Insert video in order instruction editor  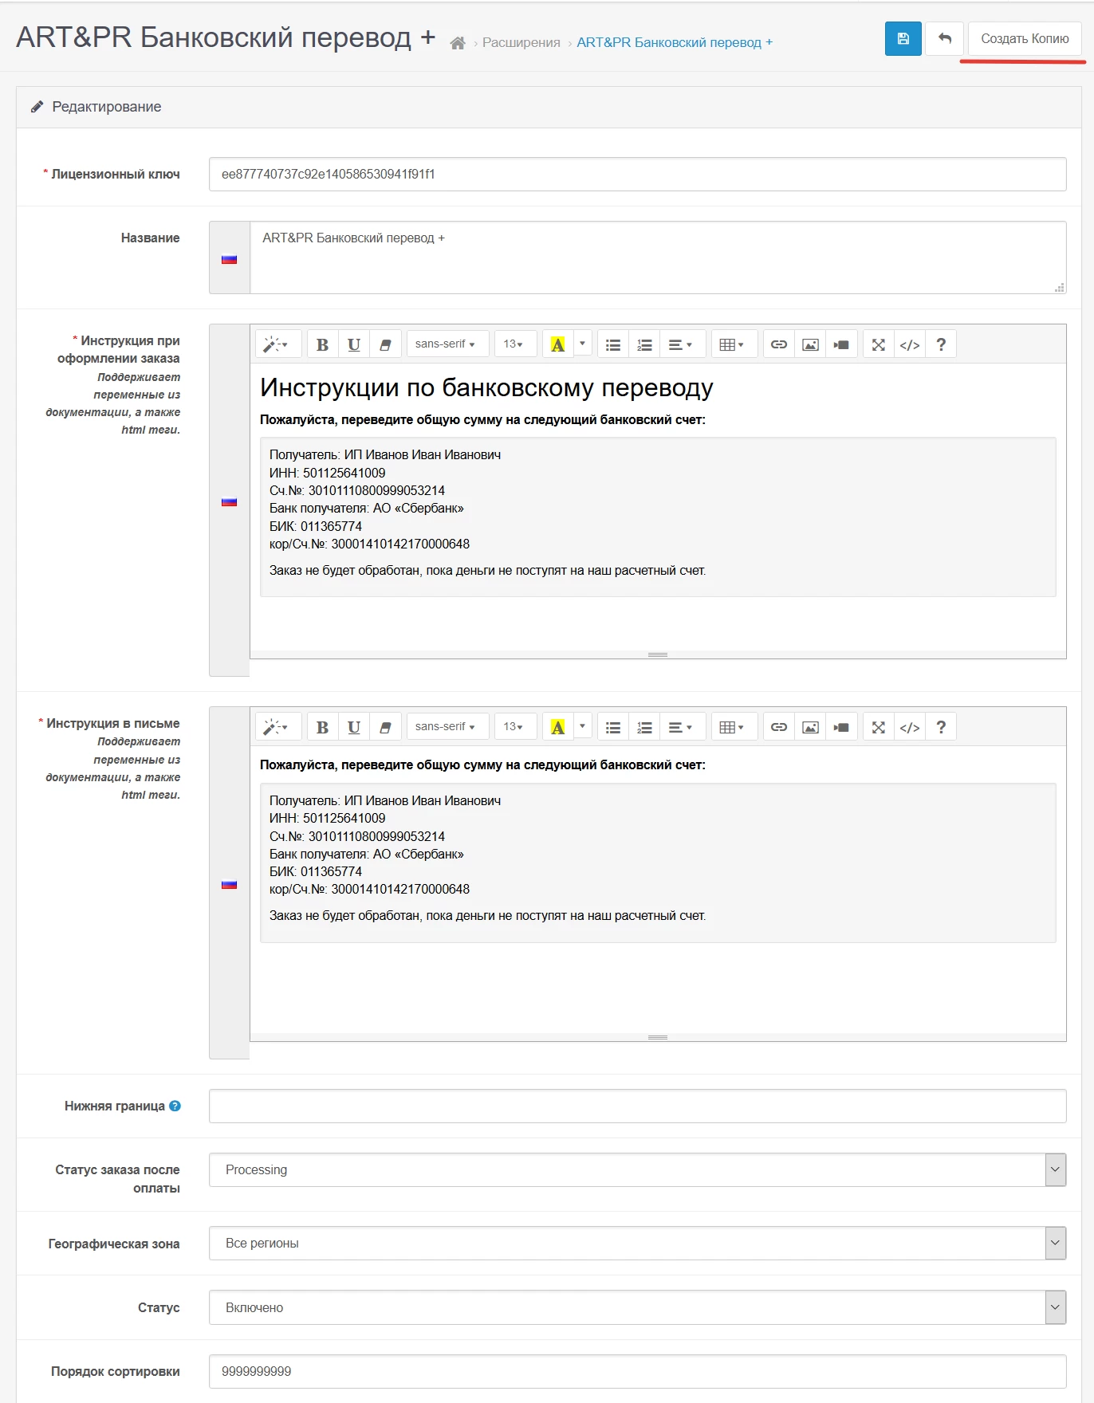click(841, 344)
